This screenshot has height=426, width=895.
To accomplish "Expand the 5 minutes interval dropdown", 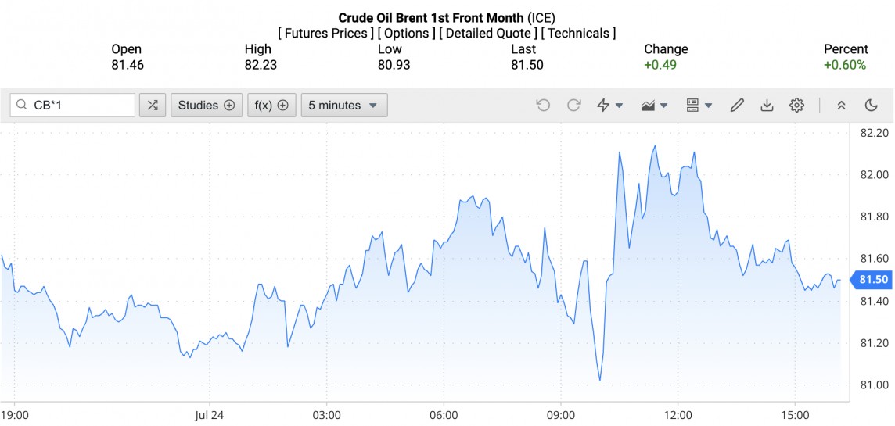I will coord(343,106).
